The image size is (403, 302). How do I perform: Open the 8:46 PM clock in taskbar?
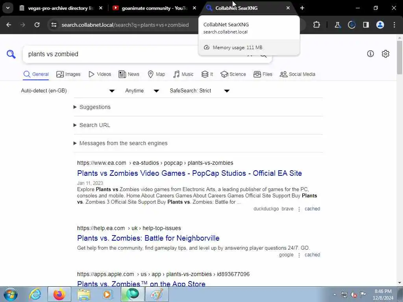tap(383, 295)
